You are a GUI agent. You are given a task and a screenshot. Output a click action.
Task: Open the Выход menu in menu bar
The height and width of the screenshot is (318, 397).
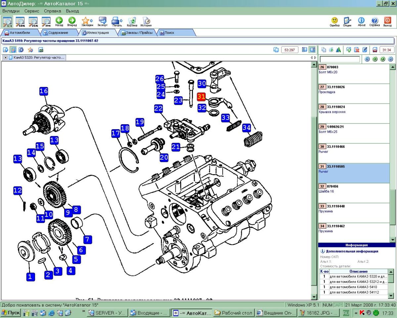72,11
